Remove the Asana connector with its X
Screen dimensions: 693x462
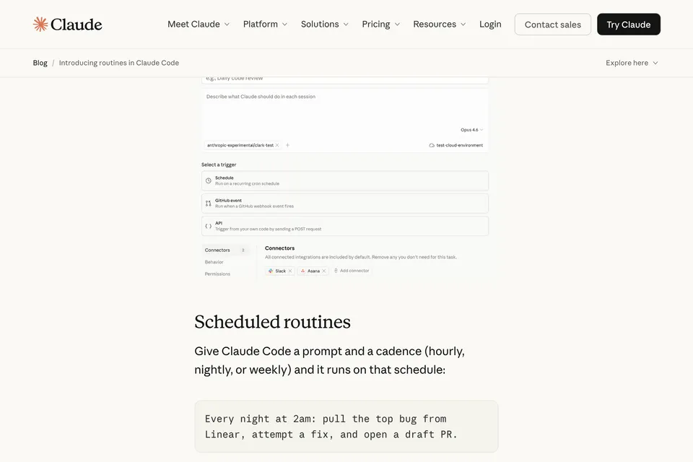(x=323, y=271)
